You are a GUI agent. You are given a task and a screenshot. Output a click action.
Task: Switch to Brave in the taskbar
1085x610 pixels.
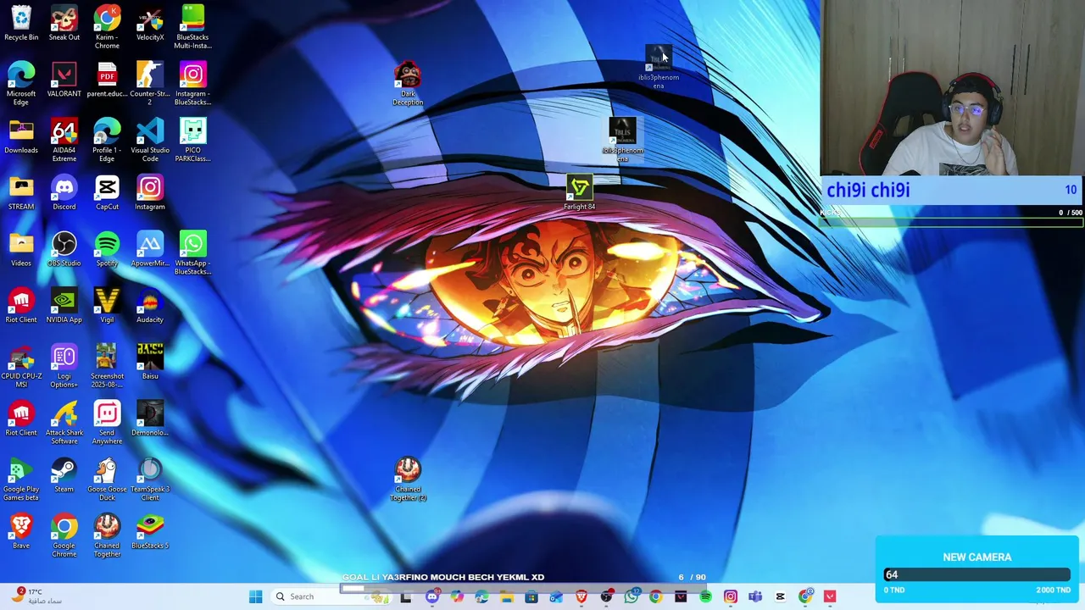click(581, 596)
